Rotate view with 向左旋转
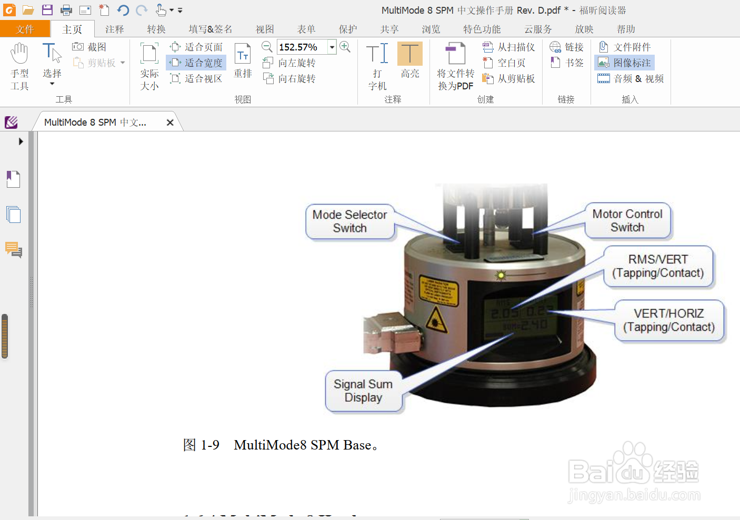 pos(289,63)
